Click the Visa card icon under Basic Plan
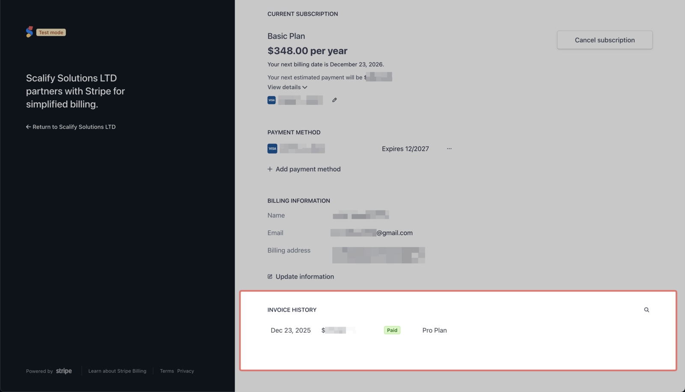 coord(271,100)
